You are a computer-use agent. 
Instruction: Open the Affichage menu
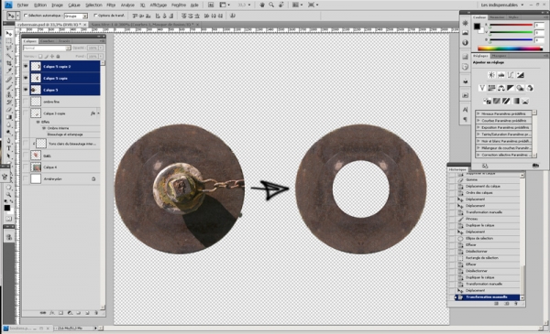click(159, 5)
